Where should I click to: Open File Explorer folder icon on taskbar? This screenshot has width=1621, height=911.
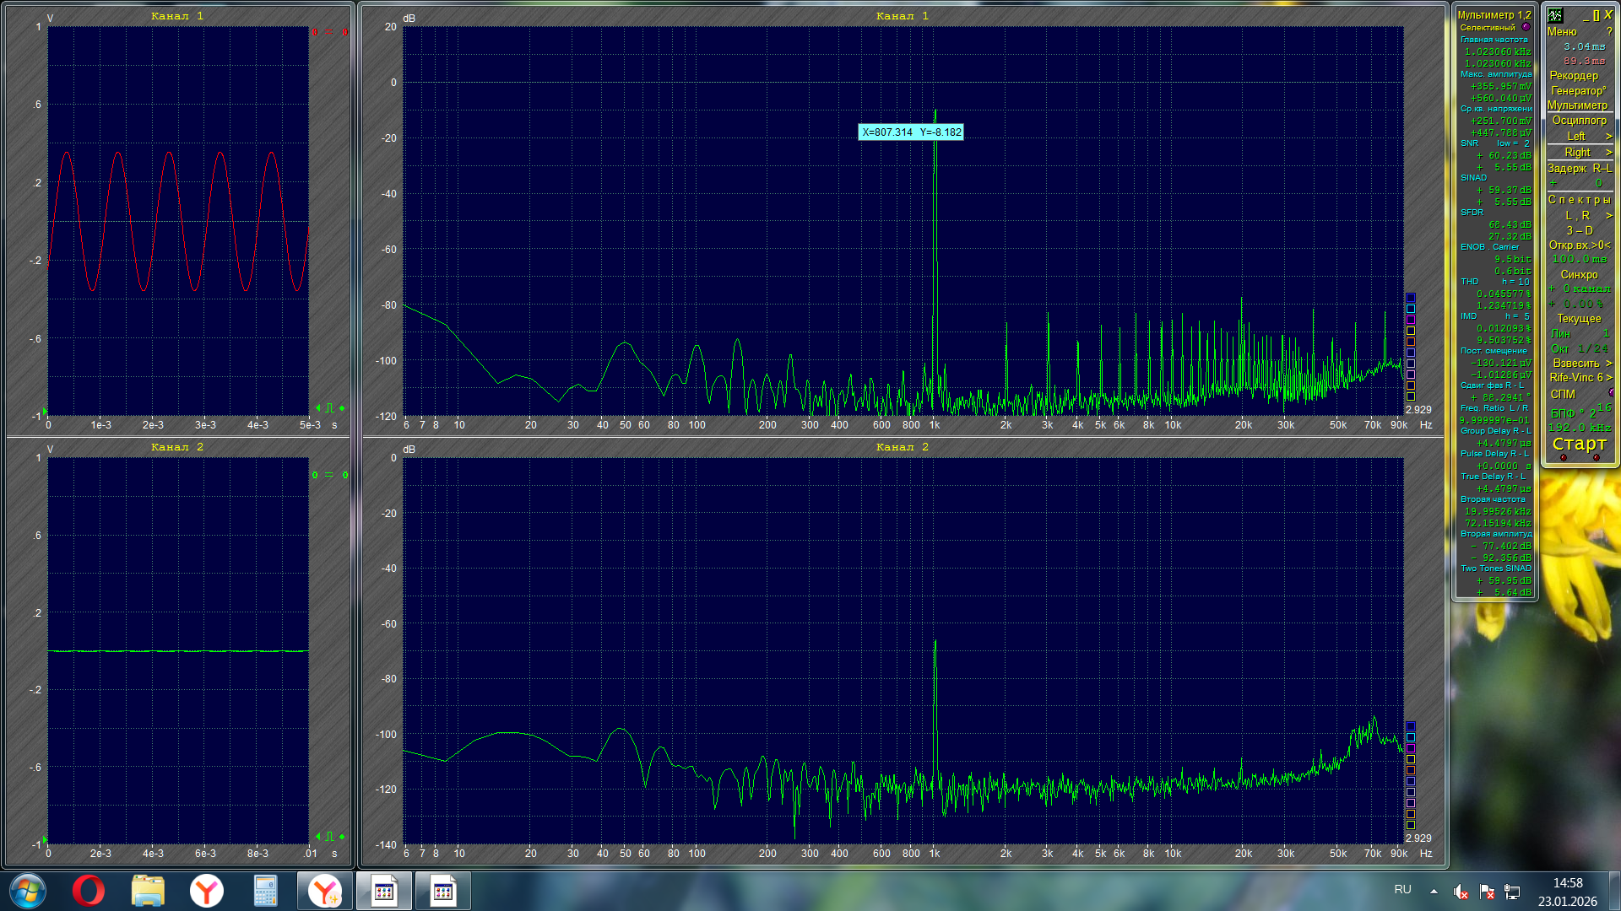[x=147, y=891]
